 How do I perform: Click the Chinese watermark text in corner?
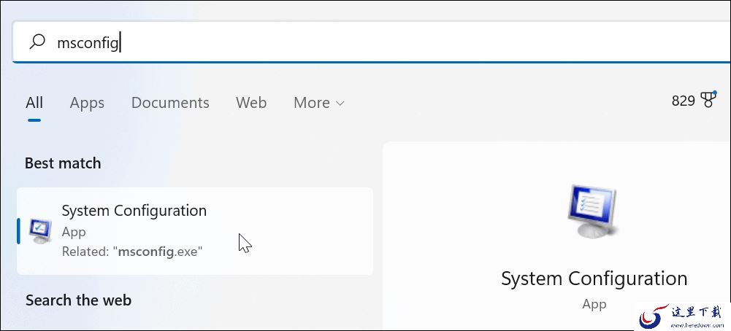[x=696, y=312]
